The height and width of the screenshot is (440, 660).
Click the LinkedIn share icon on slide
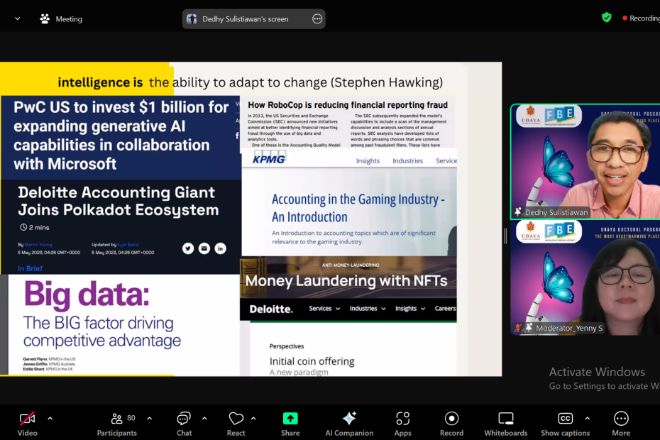pos(220,248)
